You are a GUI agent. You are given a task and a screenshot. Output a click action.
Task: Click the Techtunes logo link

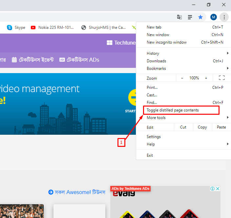point(121,43)
